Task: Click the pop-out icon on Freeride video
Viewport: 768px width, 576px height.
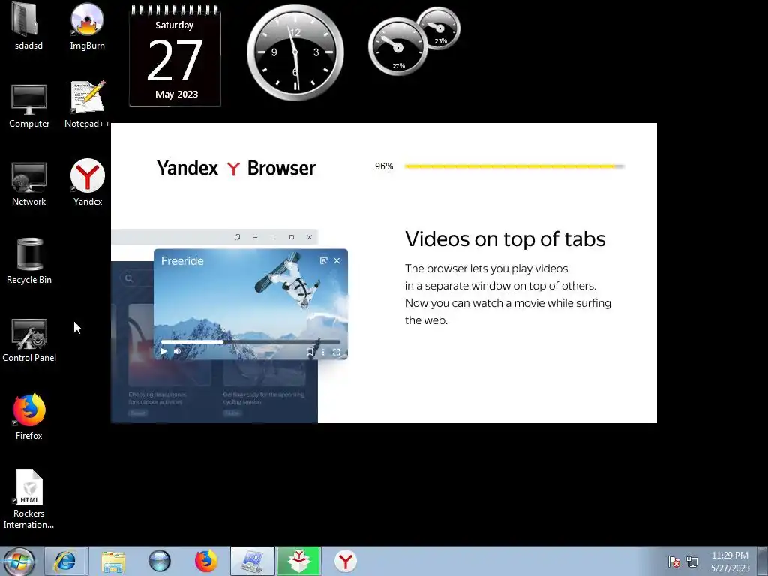Action: point(323,260)
